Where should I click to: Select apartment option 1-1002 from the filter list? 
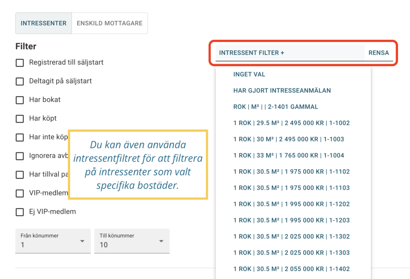[291, 123]
